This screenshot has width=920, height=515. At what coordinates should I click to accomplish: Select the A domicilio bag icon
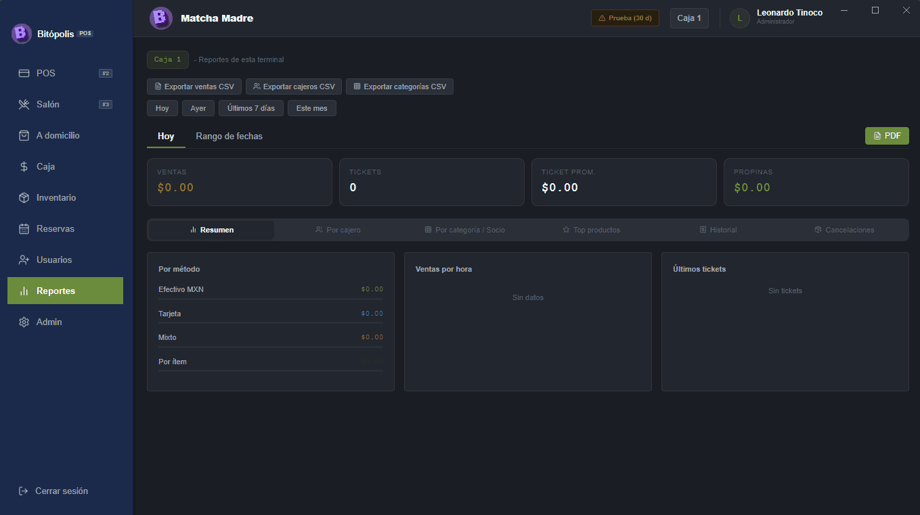(24, 135)
